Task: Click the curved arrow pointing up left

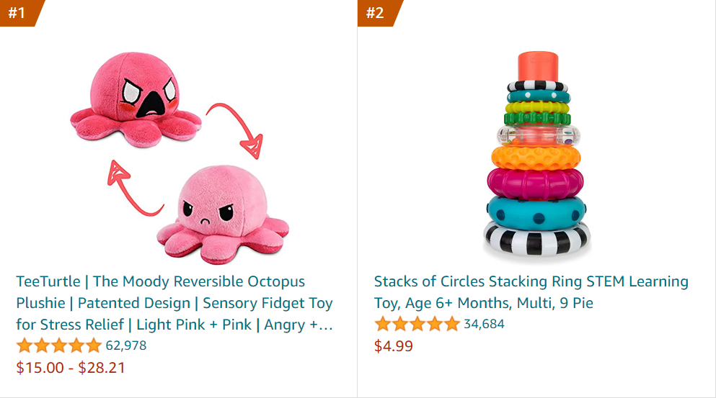Action: pos(128,187)
